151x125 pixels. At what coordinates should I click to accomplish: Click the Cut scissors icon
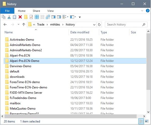[9, 17]
